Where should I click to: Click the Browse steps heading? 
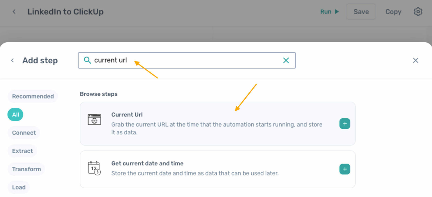pos(99,94)
